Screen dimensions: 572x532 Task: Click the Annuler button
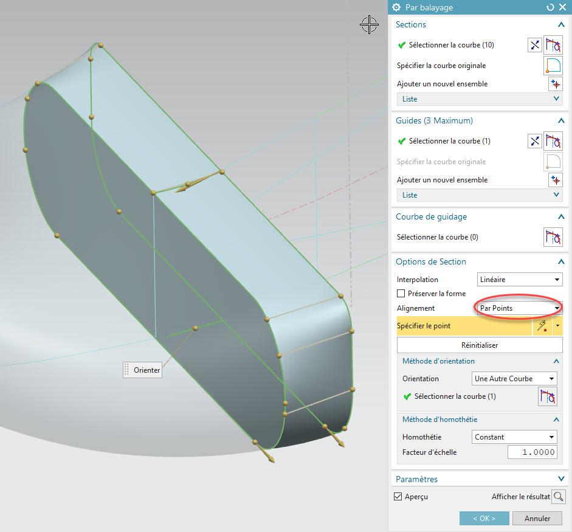537,519
